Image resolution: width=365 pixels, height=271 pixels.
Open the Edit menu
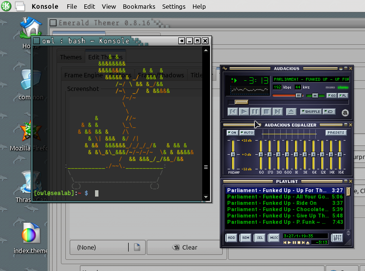coord(89,6)
